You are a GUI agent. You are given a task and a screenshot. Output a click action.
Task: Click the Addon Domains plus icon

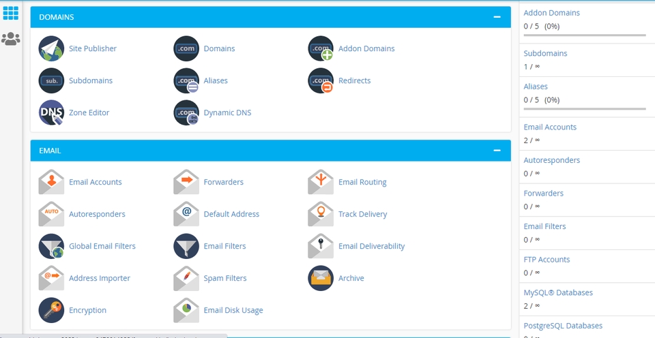click(x=321, y=48)
